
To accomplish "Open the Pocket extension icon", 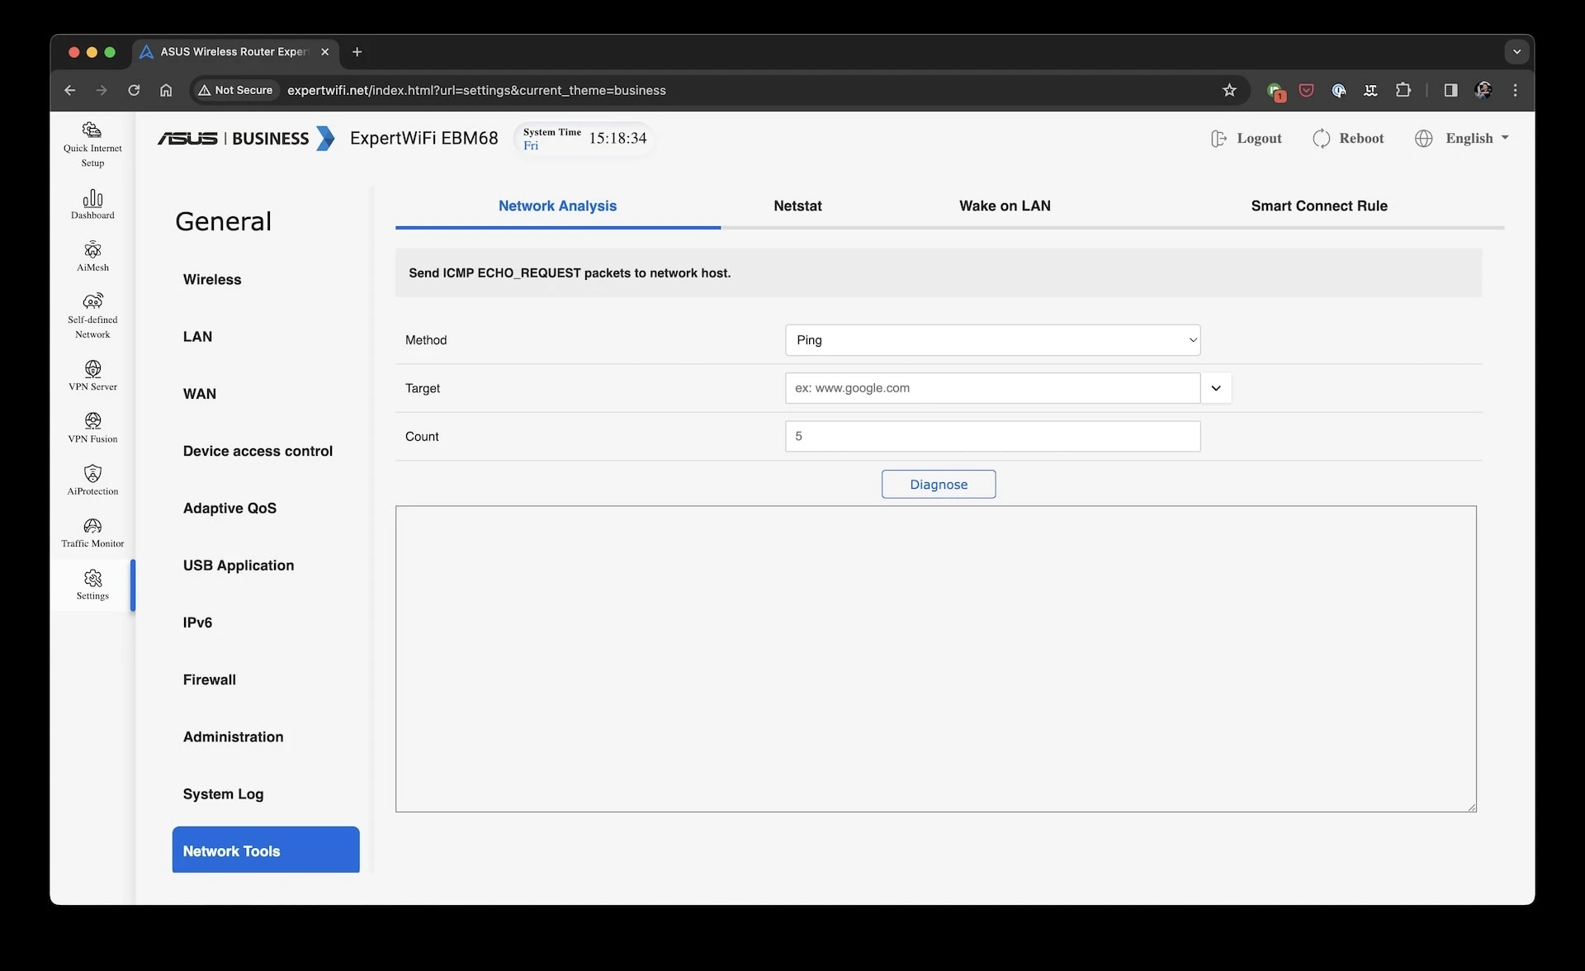I will (1306, 90).
